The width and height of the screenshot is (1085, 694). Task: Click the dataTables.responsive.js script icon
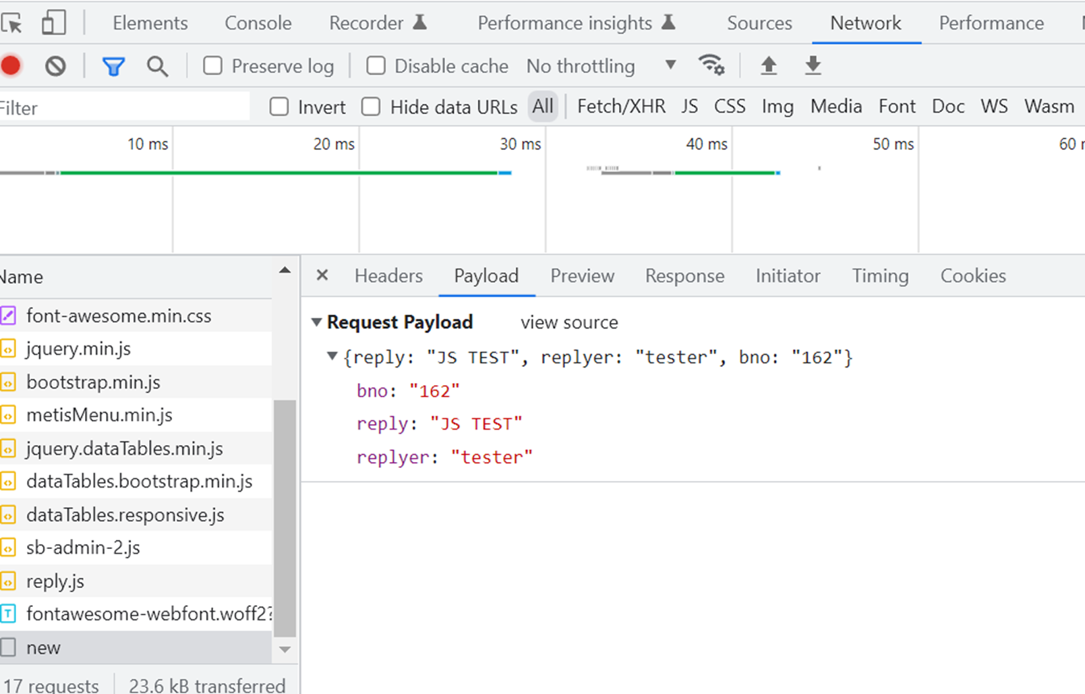pyautogui.click(x=8, y=515)
